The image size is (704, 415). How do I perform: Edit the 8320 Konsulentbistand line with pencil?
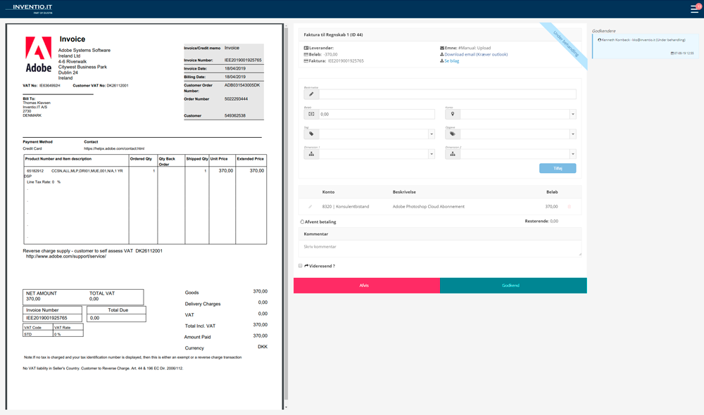coord(310,207)
